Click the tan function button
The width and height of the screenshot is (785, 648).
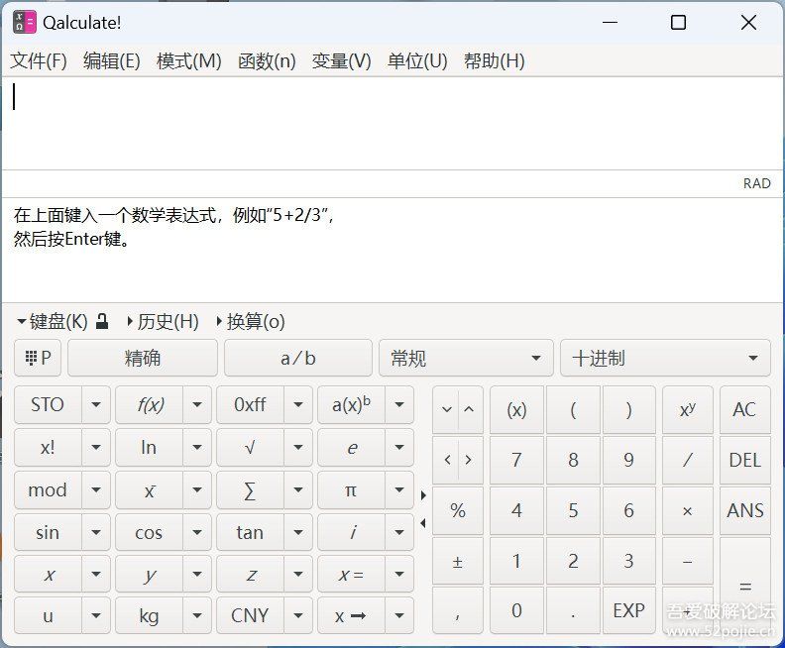[x=250, y=532]
